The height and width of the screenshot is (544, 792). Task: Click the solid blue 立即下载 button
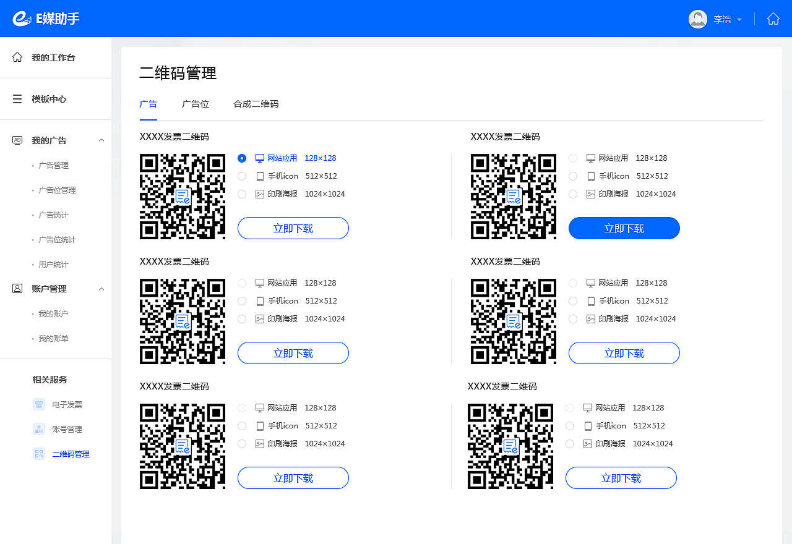tap(624, 228)
